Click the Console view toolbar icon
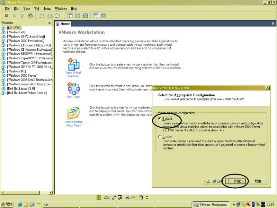The height and width of the screenshot is (208, 277). 103,16
